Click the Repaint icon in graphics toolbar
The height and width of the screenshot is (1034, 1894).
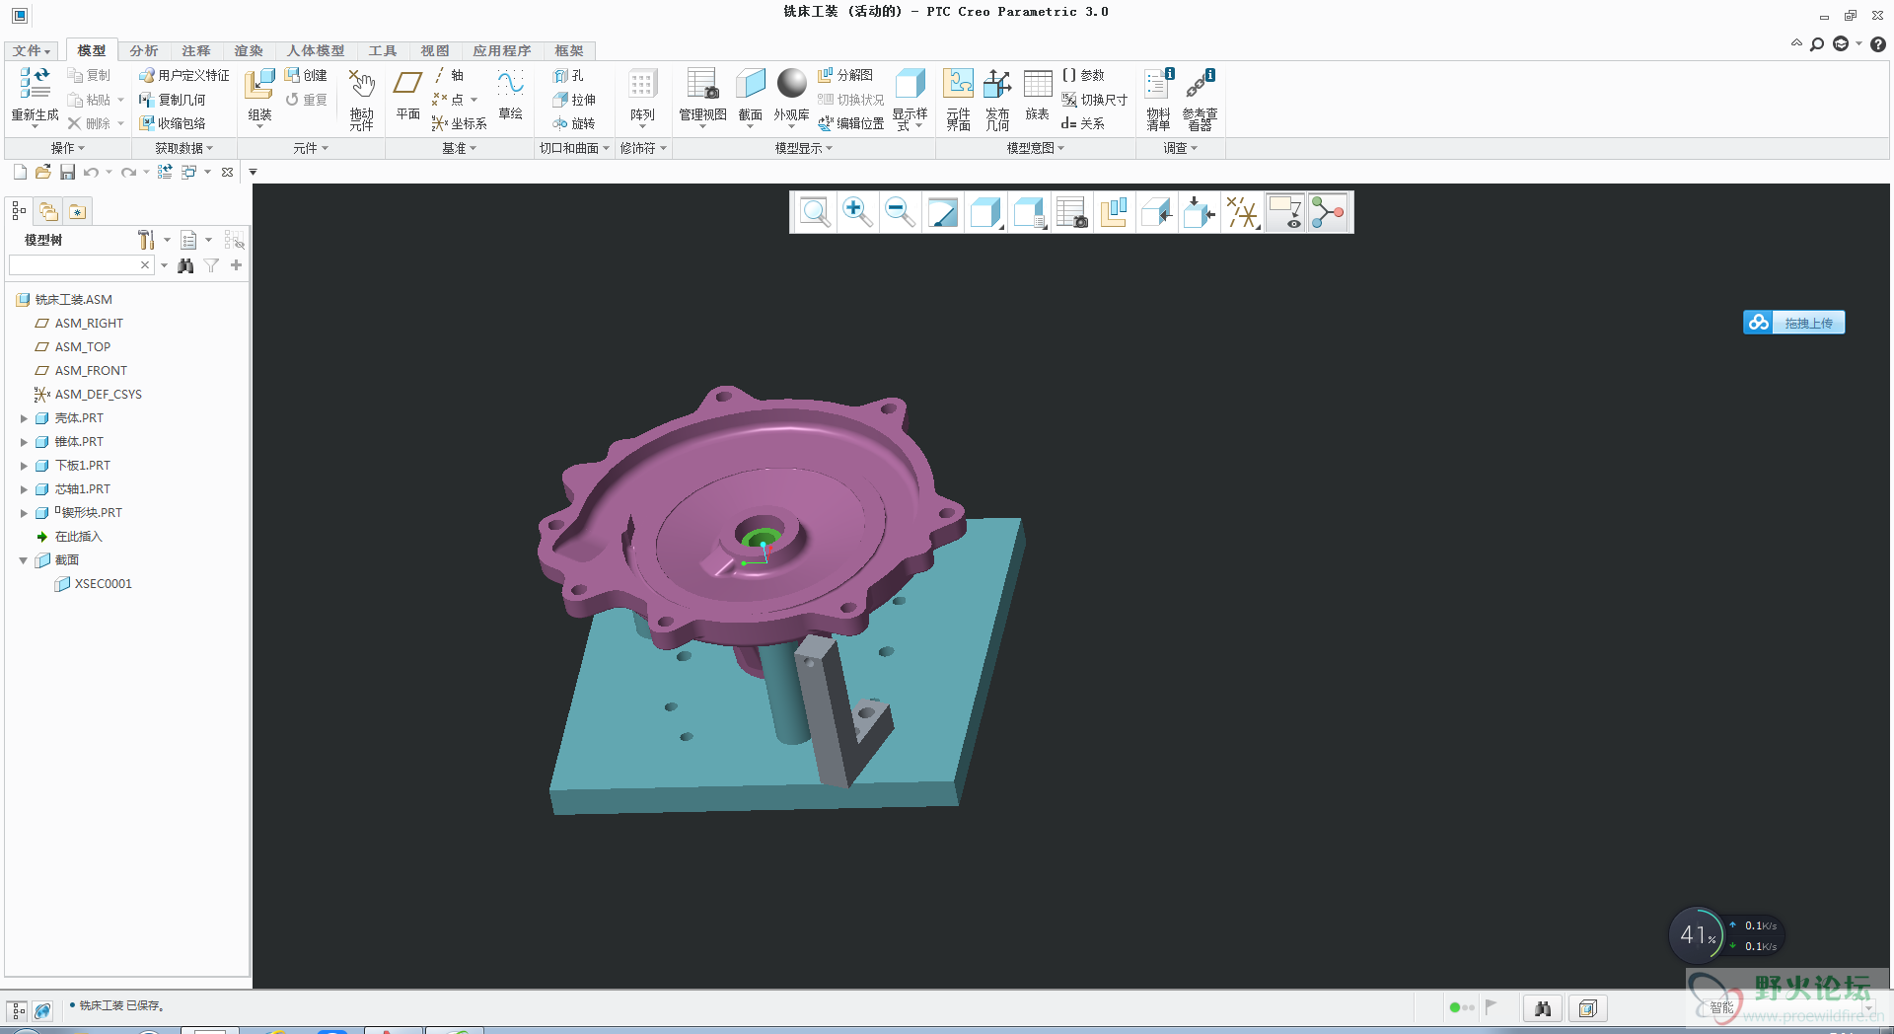(943, 212)
